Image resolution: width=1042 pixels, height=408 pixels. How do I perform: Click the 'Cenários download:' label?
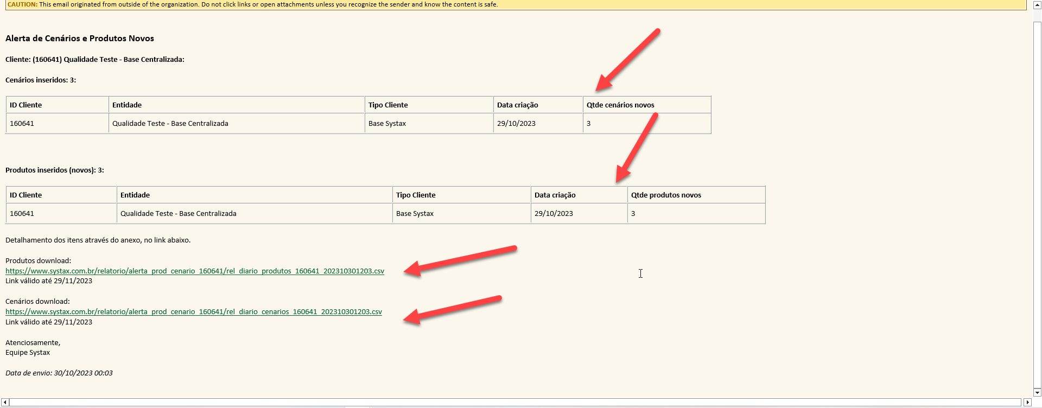(37, 301)
